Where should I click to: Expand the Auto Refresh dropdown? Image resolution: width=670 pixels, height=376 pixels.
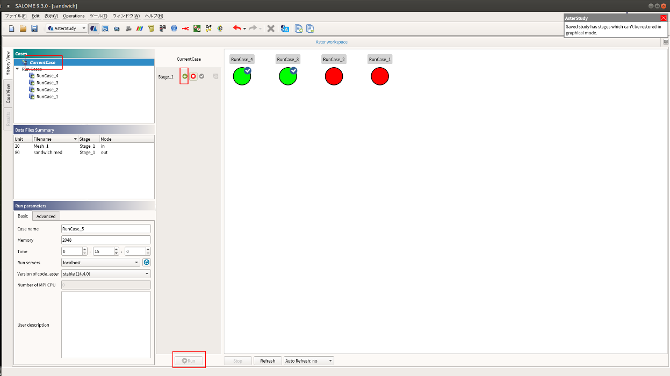(x=309, y=361)
